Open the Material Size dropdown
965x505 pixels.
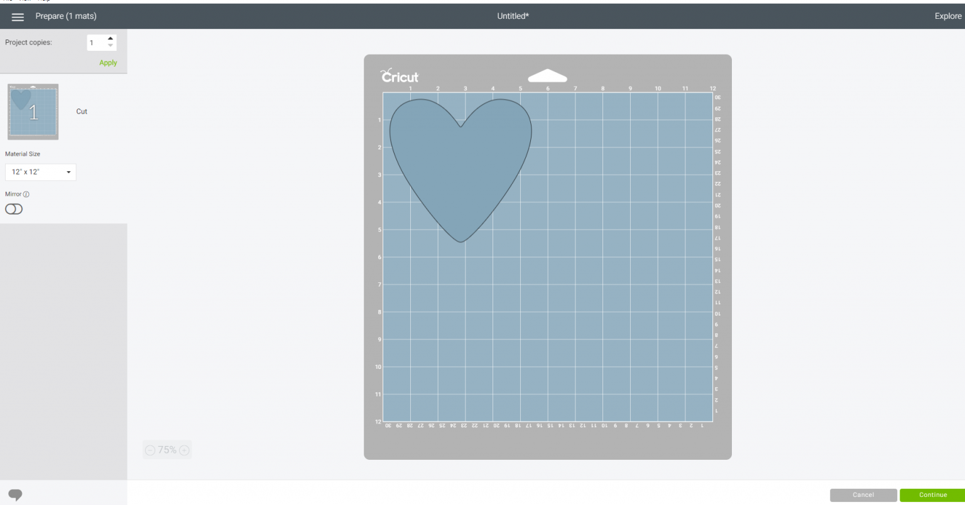tap(40, 172)
